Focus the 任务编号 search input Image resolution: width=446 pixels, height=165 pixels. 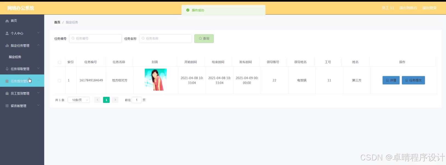pos(95,38)
